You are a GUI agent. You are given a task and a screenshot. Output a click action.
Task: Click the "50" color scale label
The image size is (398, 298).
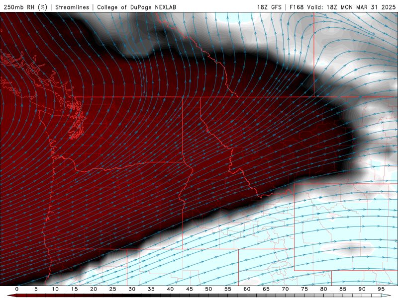pyautogui.click(x=208, y=289)
